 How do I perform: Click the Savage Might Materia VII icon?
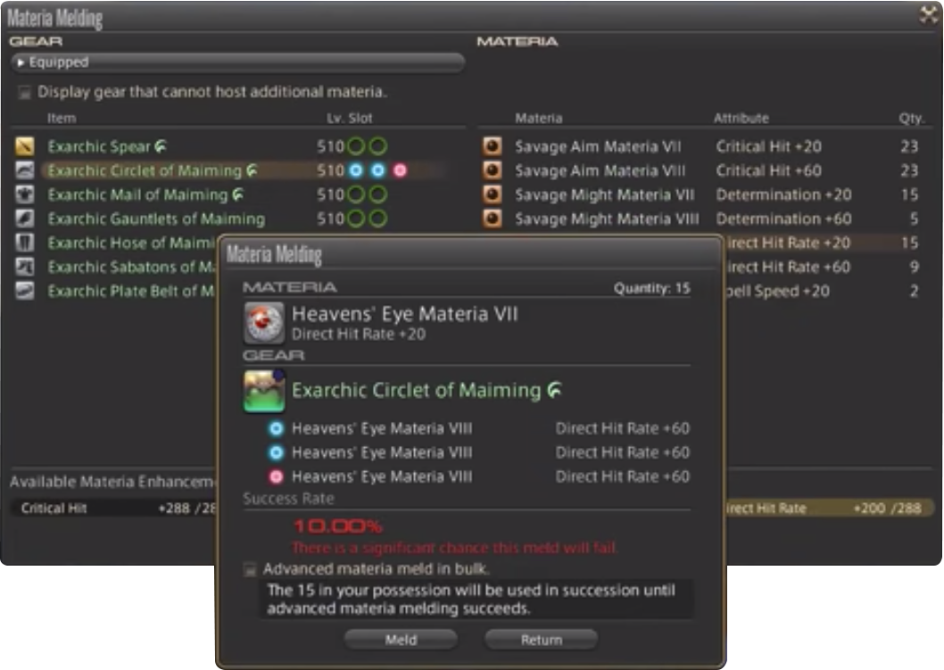coord(493,194)
